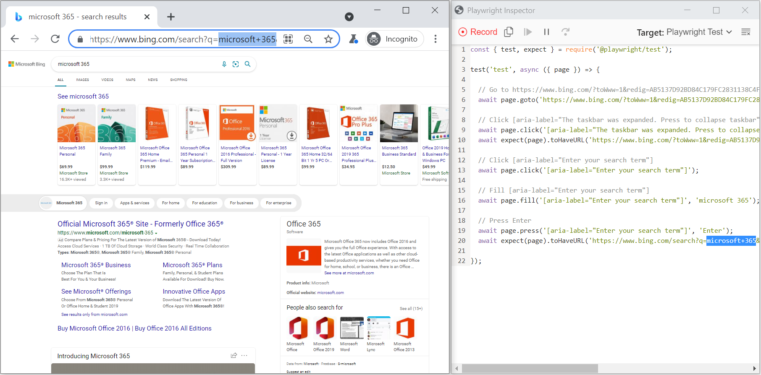Open Microsoft 365 Family $99.99 product card
Image resolution: width=761 pixels, height=375 pixels.
point(117,144)
